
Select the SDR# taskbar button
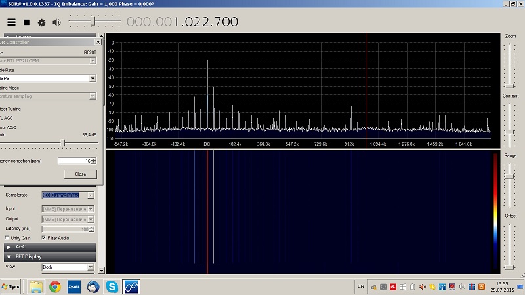pos(131,287)
